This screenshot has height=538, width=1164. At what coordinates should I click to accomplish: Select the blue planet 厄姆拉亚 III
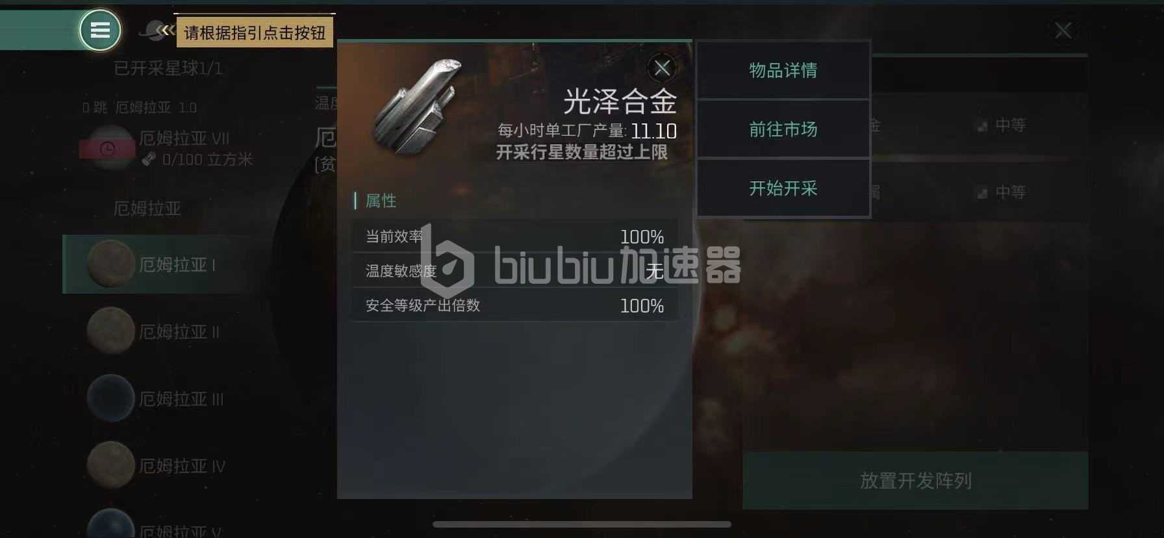pos(110,398)
